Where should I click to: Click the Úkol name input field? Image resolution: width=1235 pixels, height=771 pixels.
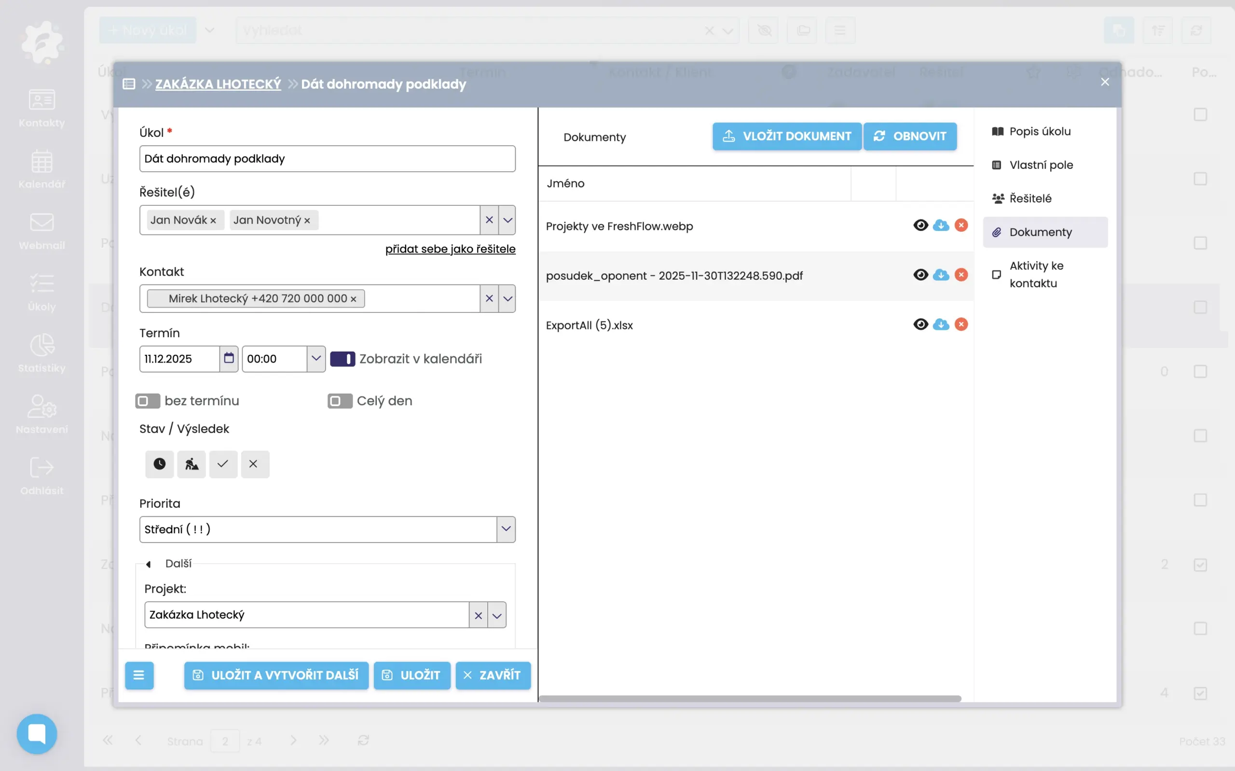(x=327, y=159)
